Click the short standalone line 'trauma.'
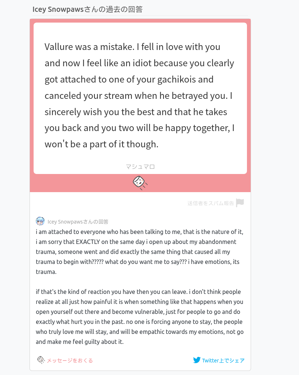Image resolution: width=299 pixels, height=375 pixels. point(46,272)
